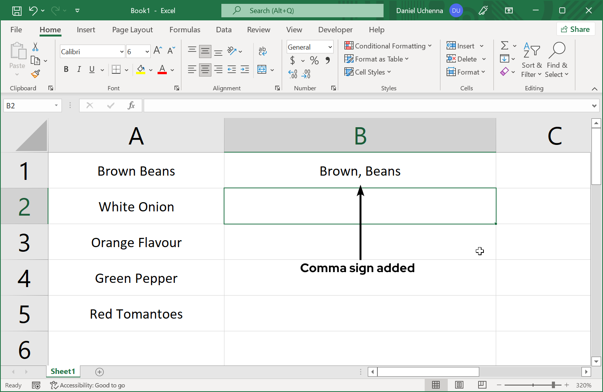Click the Share button

(575, 29)
